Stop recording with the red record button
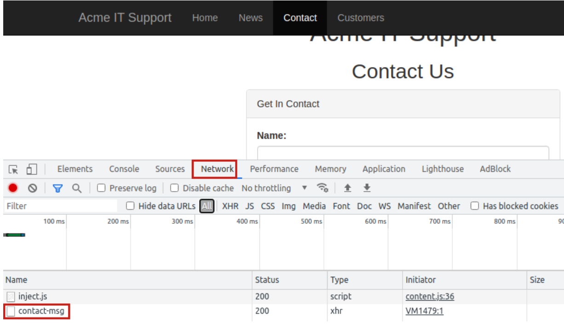This screenshot has height=326, width=564. [x=13, y=188]
